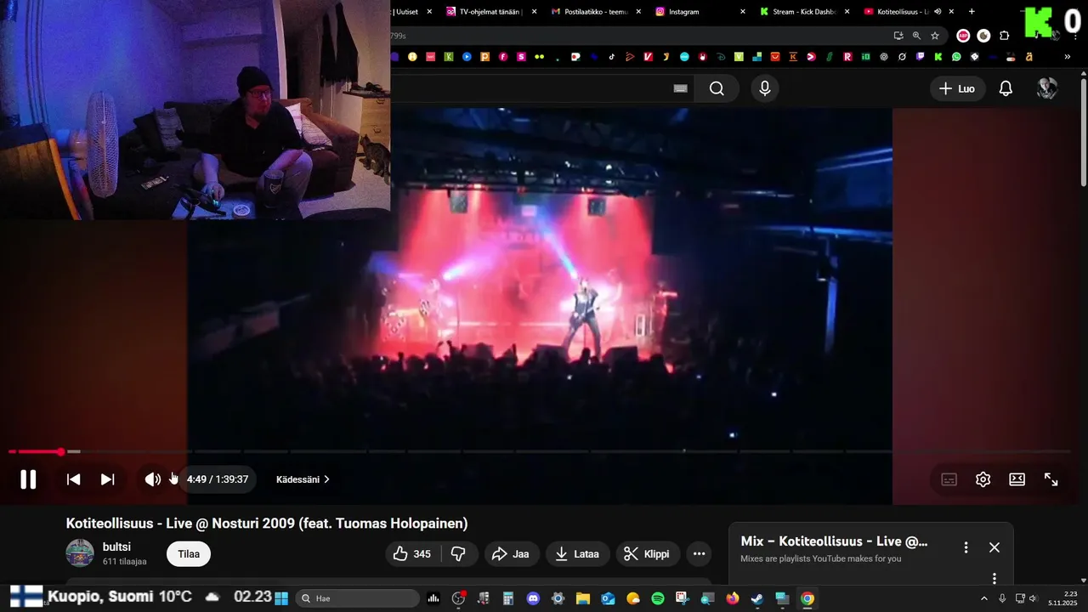The width and height of the screenshot is (1088, 612).
Task: Open the lower three-dot menu in the Mix panel
Action: pyautogui.click(x=994, y=578)
